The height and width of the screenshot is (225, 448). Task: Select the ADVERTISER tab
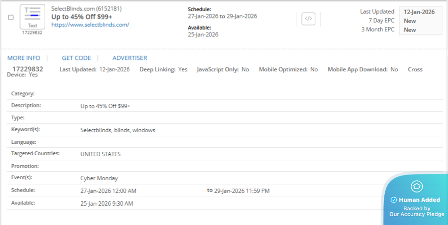130,58
